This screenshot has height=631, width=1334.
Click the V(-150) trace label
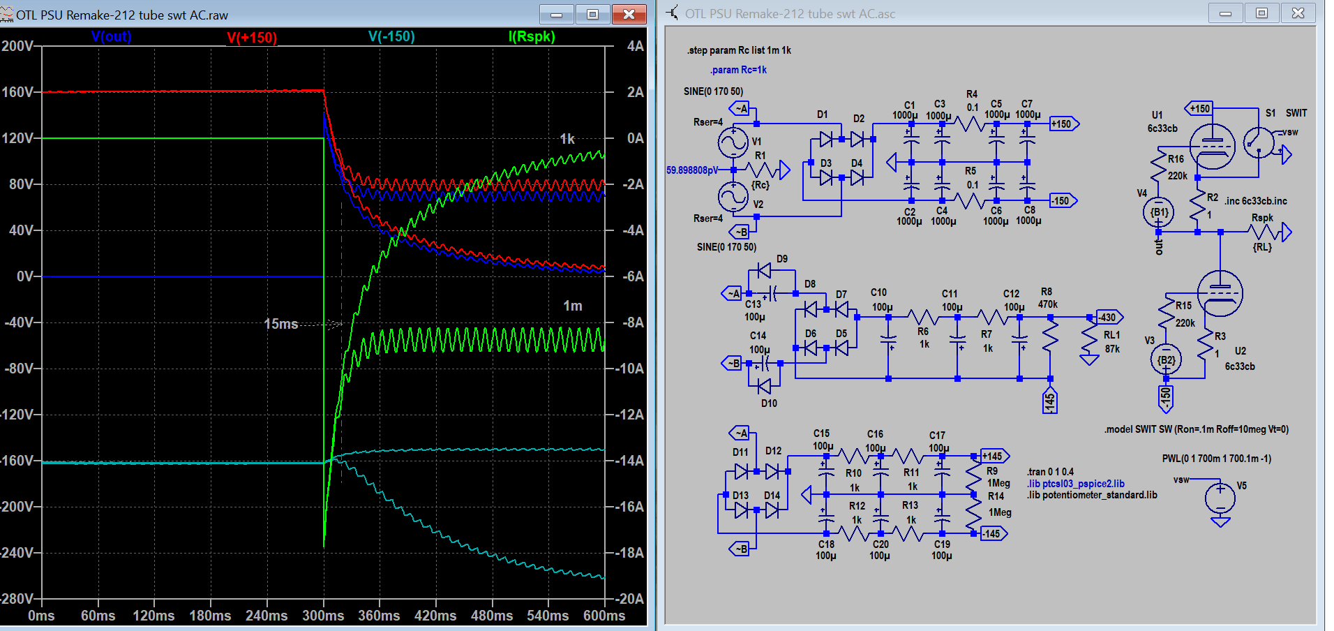[x=391, y=36]
